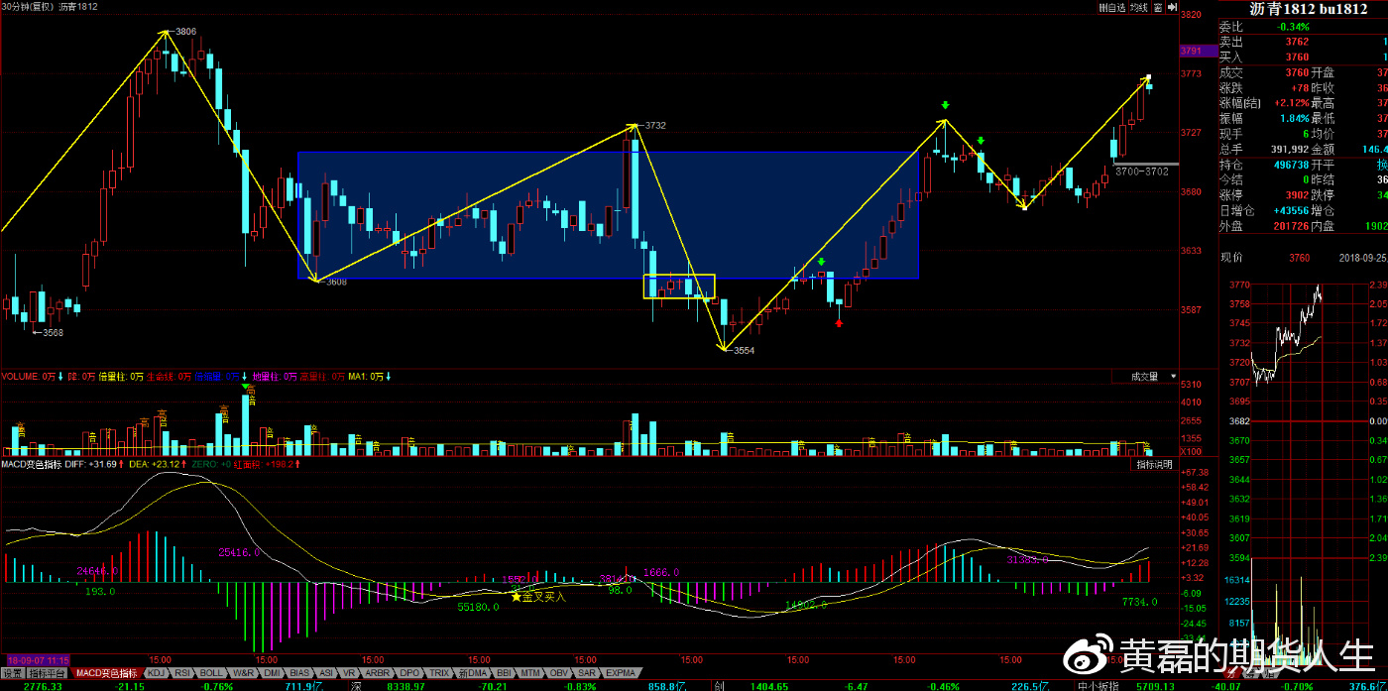
Task: Click the 3700-3702 gap label
Action: 1142,172
